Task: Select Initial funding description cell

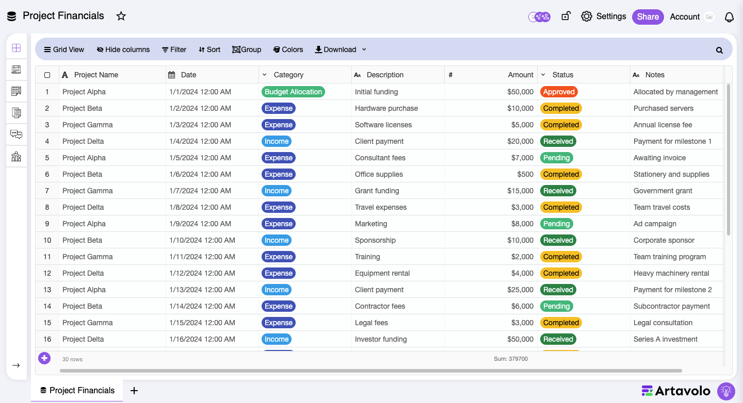Action: [398, 92]
